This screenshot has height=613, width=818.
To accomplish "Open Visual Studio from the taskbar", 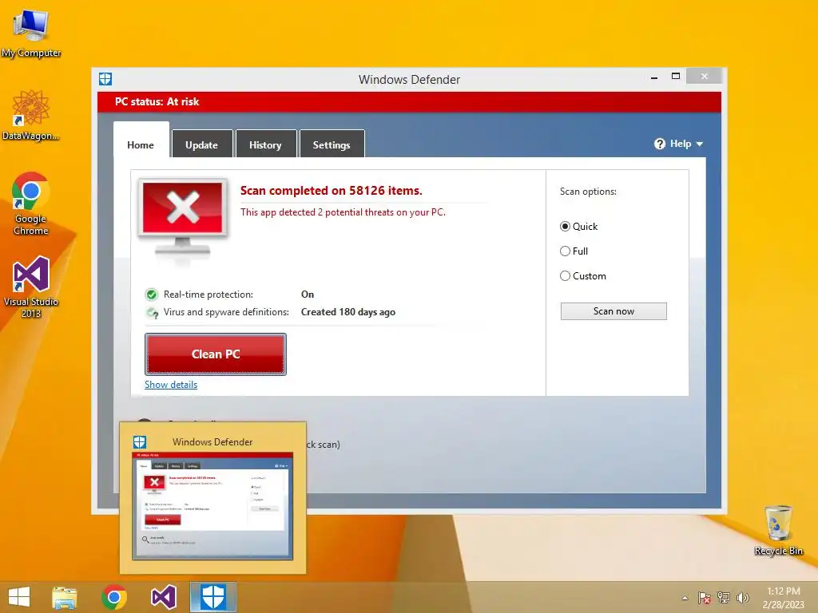I will 163,597.
